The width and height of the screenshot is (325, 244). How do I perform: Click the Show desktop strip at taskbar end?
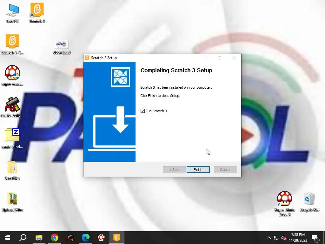click(324, 238)
